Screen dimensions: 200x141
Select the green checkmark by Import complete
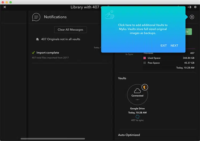(33, 53)
